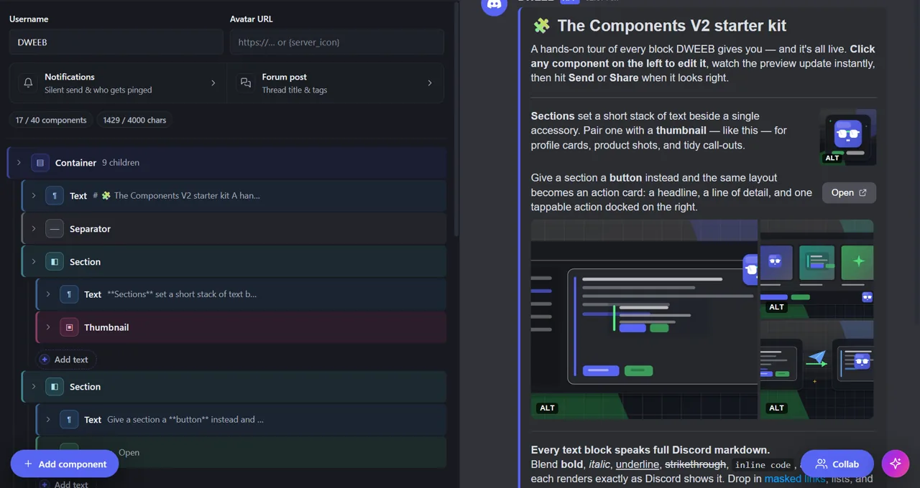Click the 'Every text block speaks full Discord markdown.' text
The height and width of the screenshot is (488, 920).
[x=650, y=450]
